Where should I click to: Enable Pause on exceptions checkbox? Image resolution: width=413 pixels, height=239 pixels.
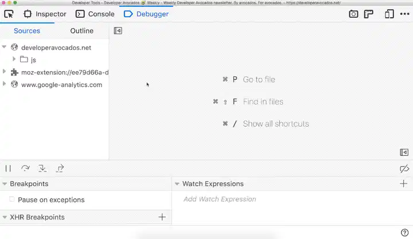pos(12,199)
